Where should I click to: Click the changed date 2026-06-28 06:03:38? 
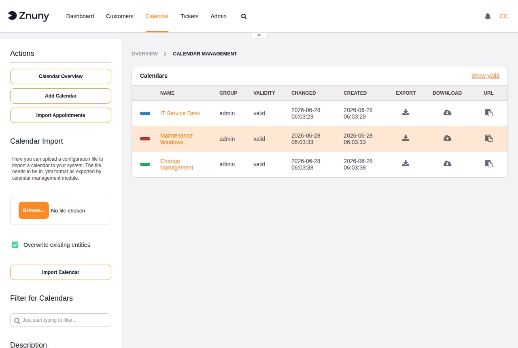coord(306,164)
